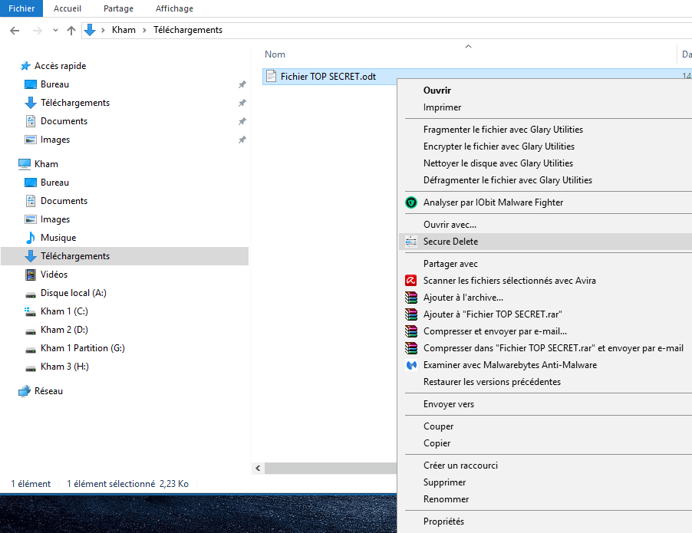
Task: Click Téléchargements in the address bar path
Action: [x=188, y=30]
